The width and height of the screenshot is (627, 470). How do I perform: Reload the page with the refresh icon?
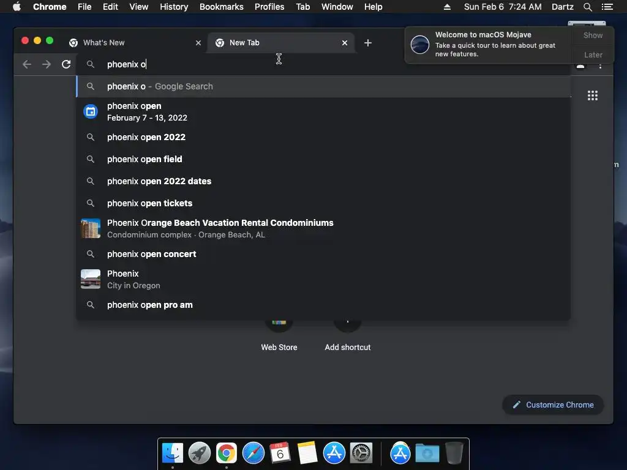click(66, 64)
